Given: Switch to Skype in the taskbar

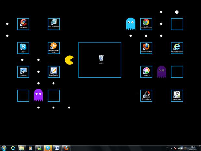Looking at the screenshot, I should (x=48, y=148).
